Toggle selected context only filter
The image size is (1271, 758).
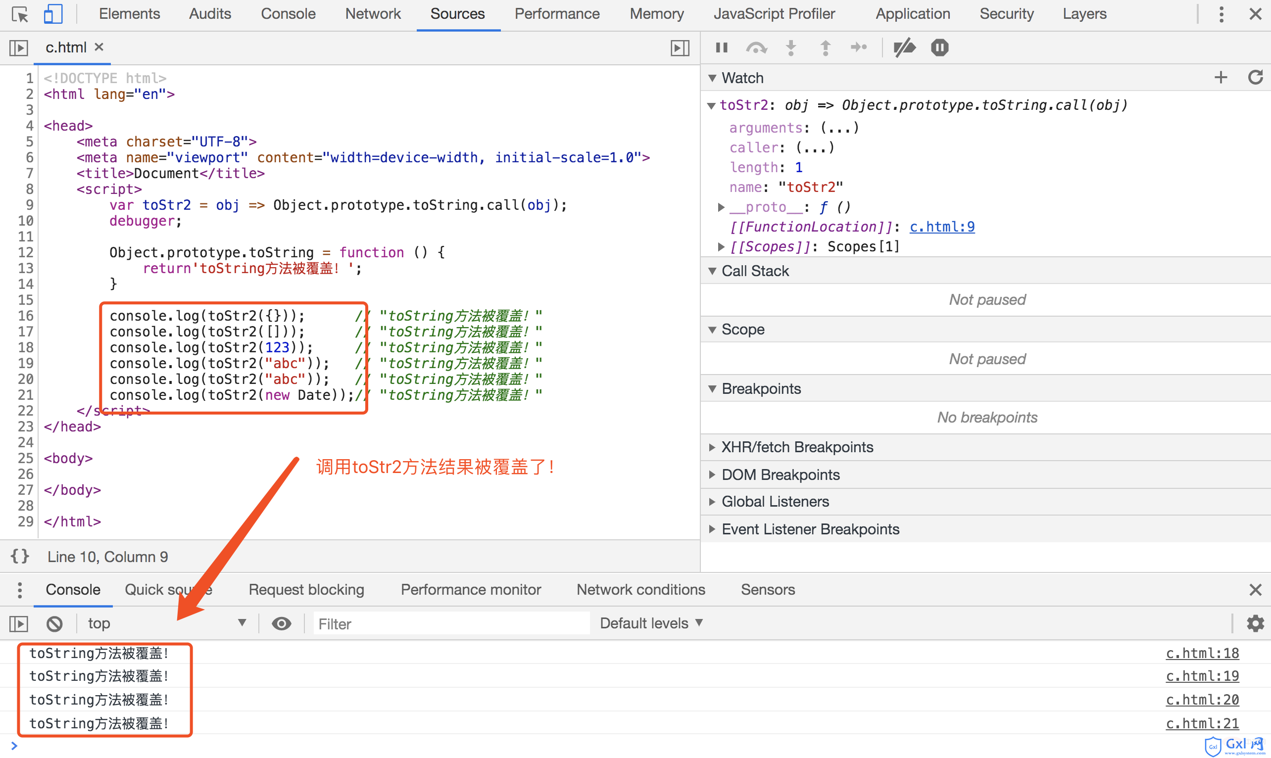pyautogui.click(x=282, y=622)
